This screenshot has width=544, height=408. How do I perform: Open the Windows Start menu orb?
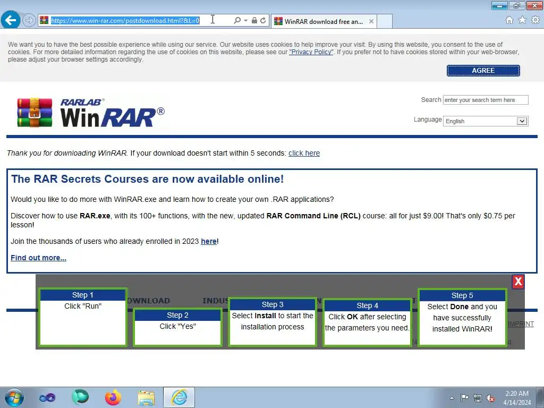pyautogui.click(x=14, y=397)
